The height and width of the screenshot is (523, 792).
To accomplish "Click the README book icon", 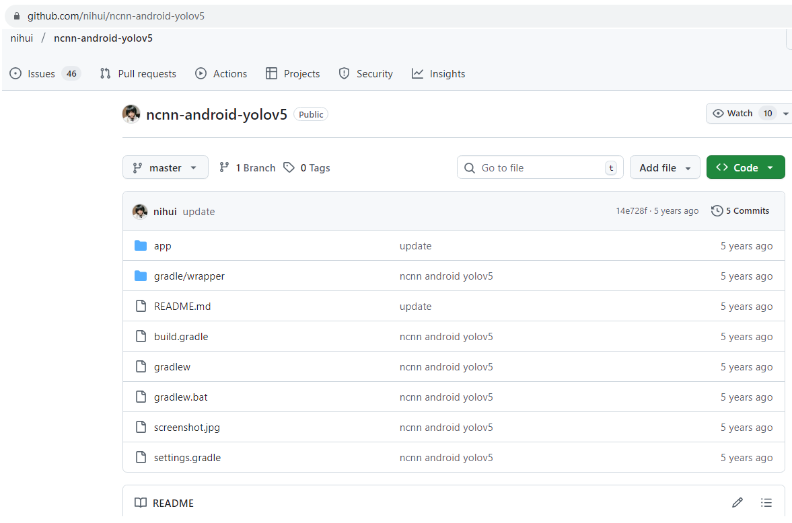I will (141, 503).
